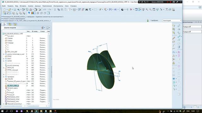Image resolution: width=202 pixels, height=113 pixels.
Task: Toggle datum point display icon
Action: 20,13
